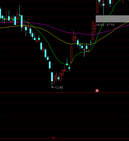Image resolution: width=129 pixels, height=141 pixels.
Task: Select the tall hollow red candle after the bottom
Action: coord(71,54)
